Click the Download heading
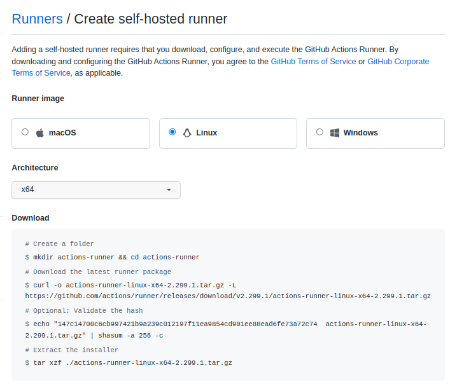Image resolution: width=464 pixels, height=384 pixels. [31, 218]
